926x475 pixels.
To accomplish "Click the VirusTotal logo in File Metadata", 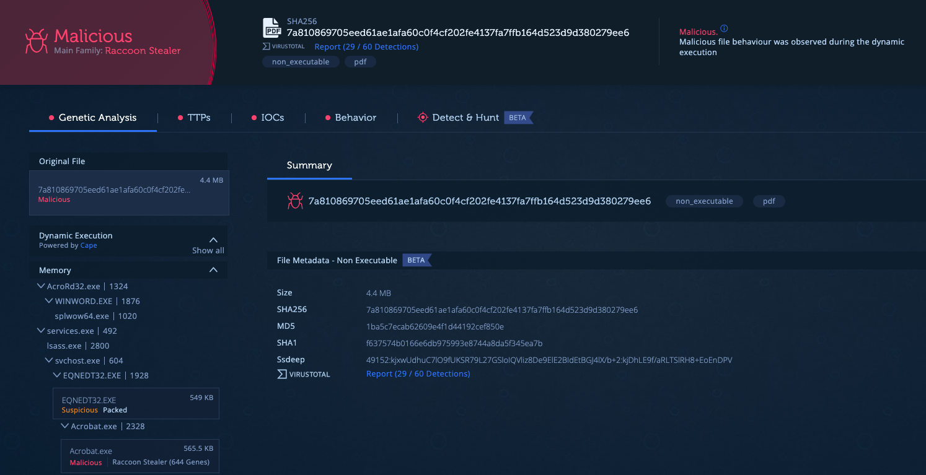I will [304, 374].
